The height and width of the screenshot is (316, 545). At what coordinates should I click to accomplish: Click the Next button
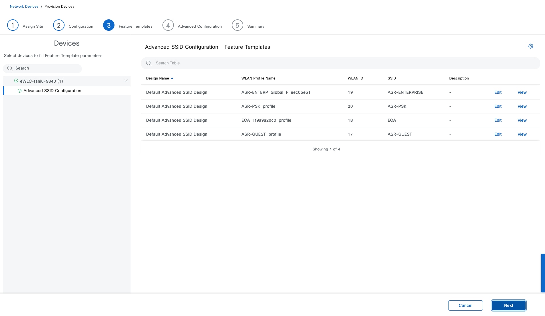(x=508, y=305)
